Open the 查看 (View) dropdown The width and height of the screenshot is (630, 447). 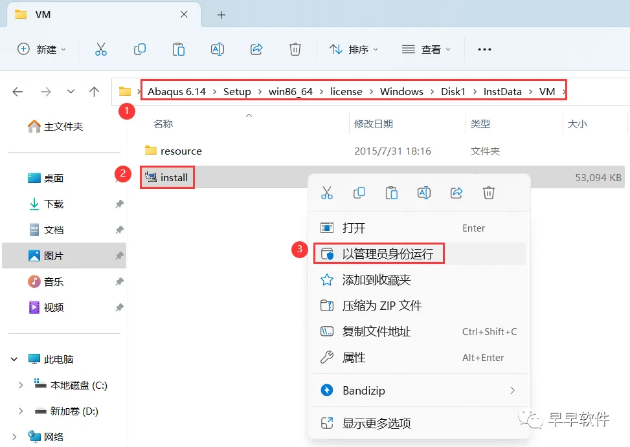[426, 49]
